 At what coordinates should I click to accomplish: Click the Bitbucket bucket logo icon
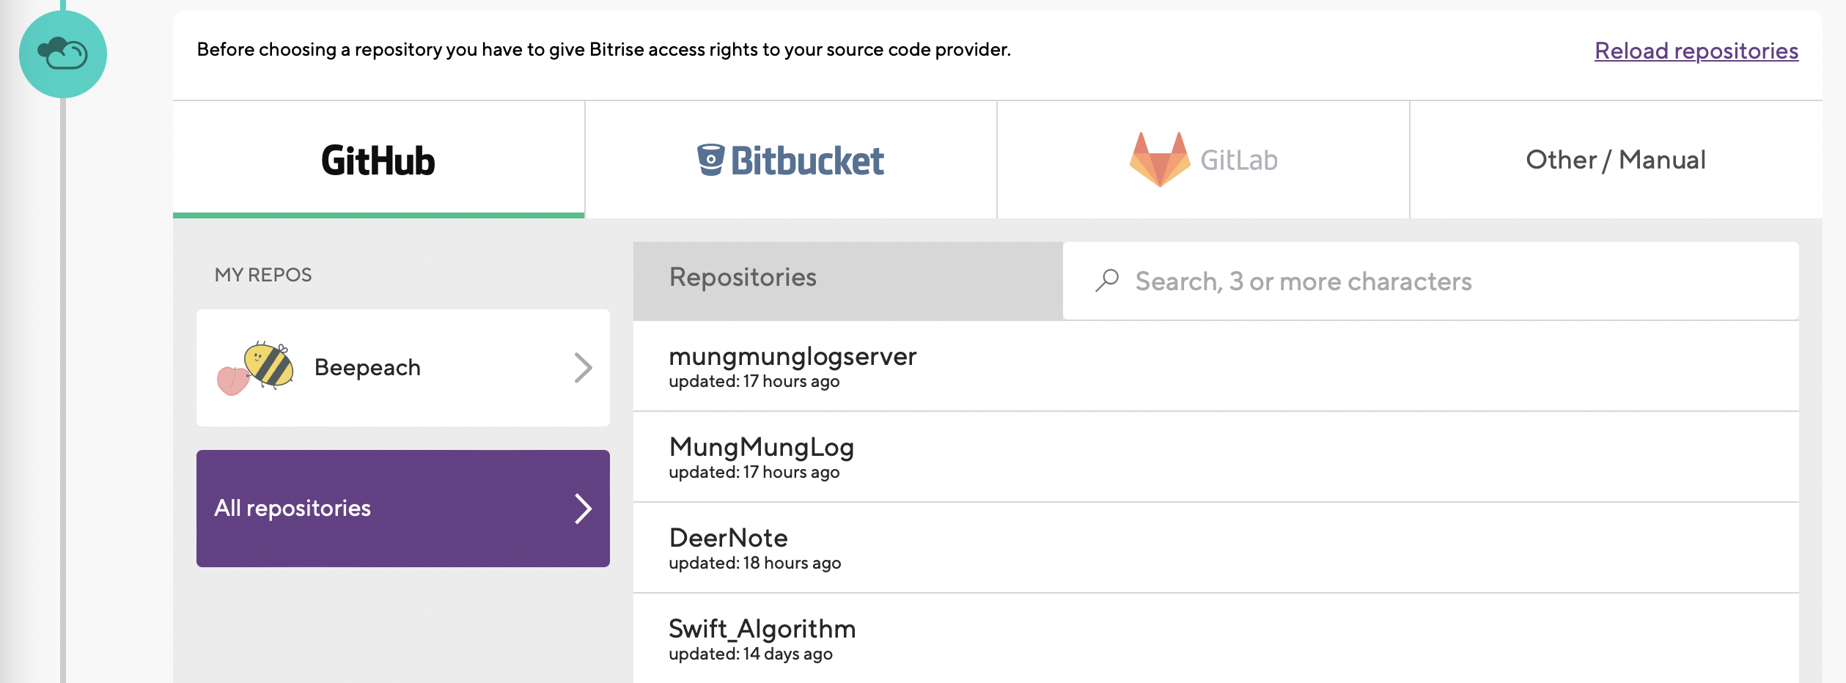point(710,160)
